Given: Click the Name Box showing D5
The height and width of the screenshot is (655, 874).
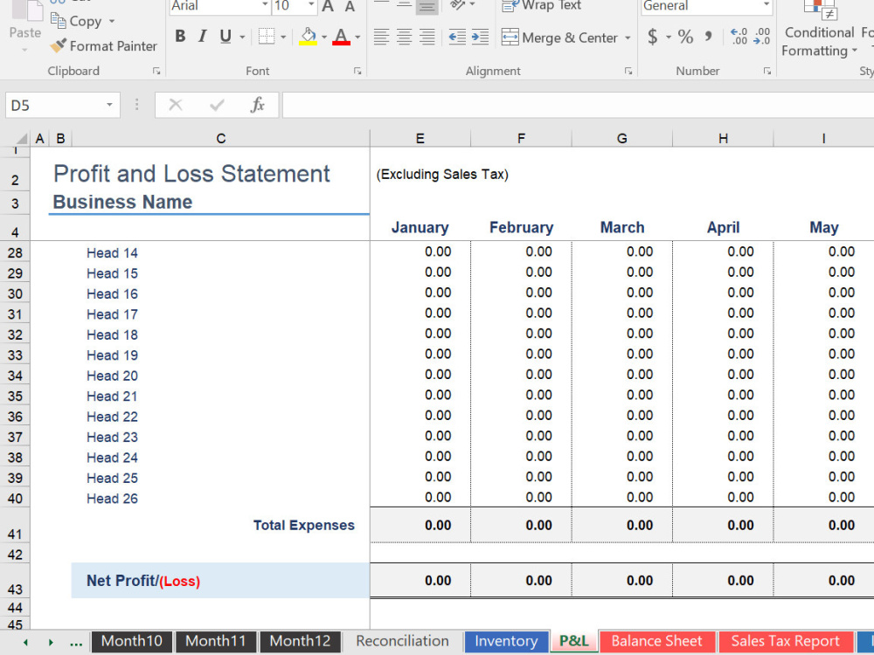Looking at the screenshot, I should [52, 104].
